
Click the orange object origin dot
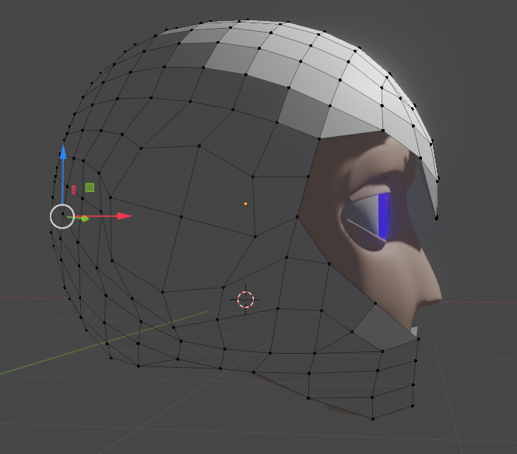[245, 204]
